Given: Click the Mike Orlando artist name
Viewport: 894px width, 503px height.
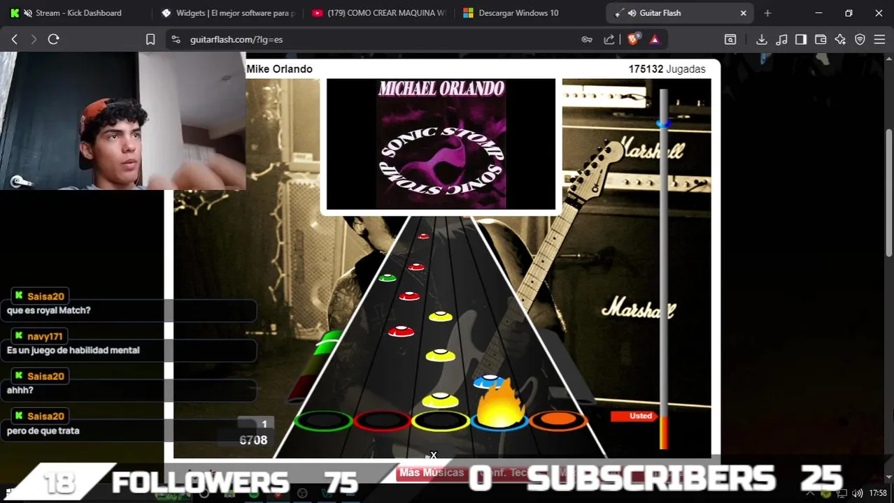Looking at the screenshot, I should pyautogui.click(x=279, y=69).
